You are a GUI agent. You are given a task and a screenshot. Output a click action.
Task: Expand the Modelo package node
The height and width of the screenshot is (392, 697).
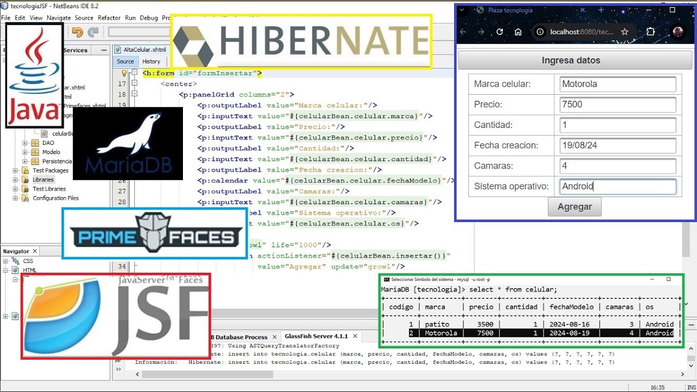click(25, 152)
